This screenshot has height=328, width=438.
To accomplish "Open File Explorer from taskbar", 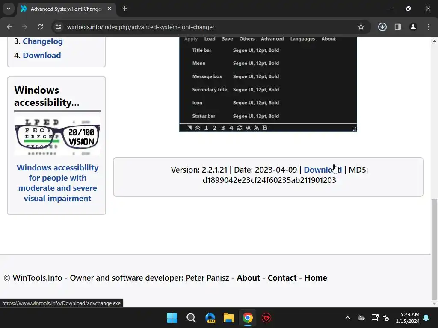I will (x=229, y=318).
